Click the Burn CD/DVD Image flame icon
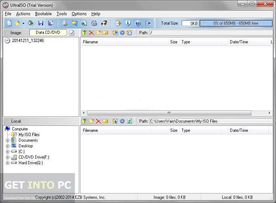 coord(104,23)
